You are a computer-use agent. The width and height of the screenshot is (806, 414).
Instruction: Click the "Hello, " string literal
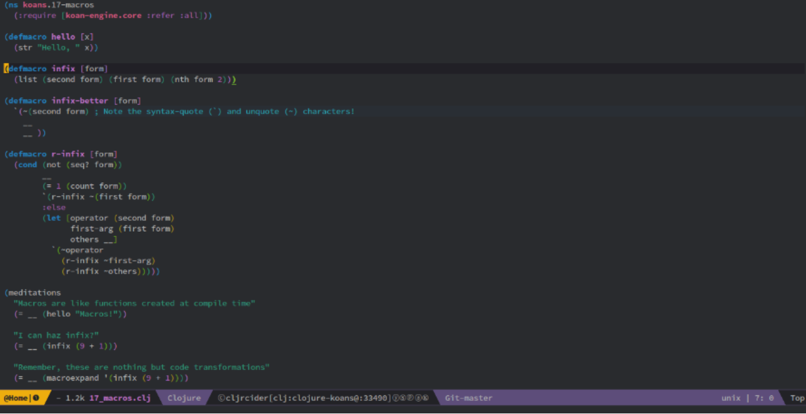(58, 47)
